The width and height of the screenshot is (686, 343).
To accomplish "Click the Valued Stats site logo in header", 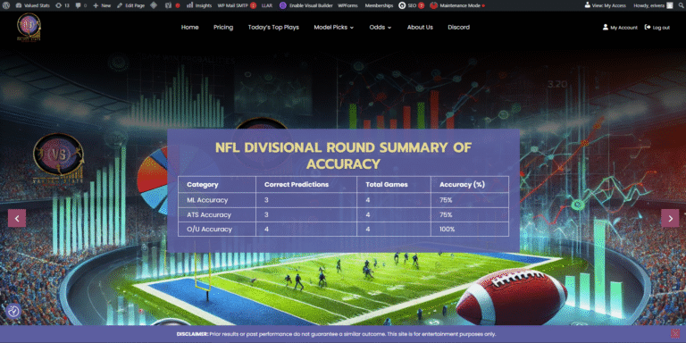I will coord(29,27).
